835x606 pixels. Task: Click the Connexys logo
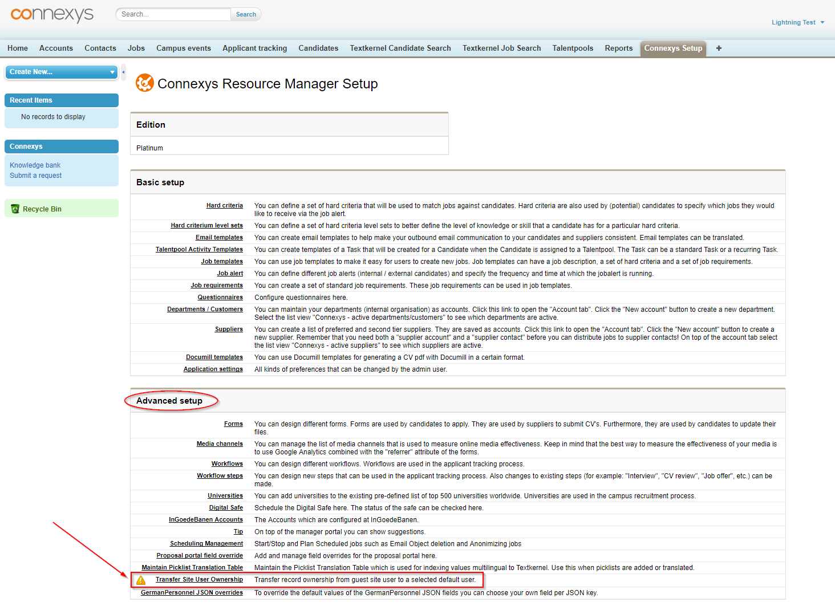click(52, 14)
